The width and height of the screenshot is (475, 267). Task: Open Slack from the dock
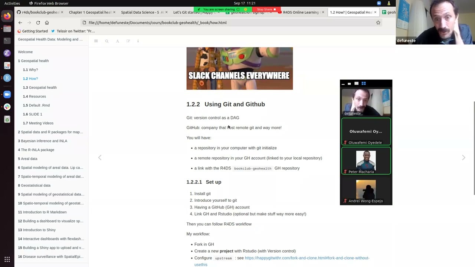(7, 107)
